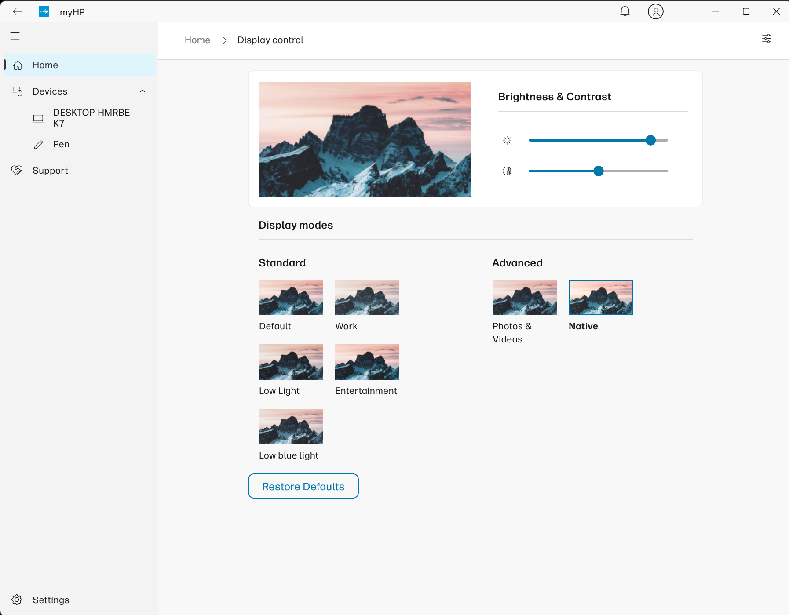The height and width of the screenshot is (615, 789).
Task: Choose the Photos & Videos display mode
Action: tap(524, 298)
